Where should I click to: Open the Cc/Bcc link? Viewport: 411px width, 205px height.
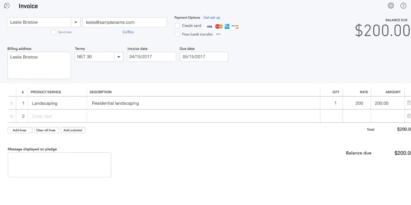[x=128, y=32]
